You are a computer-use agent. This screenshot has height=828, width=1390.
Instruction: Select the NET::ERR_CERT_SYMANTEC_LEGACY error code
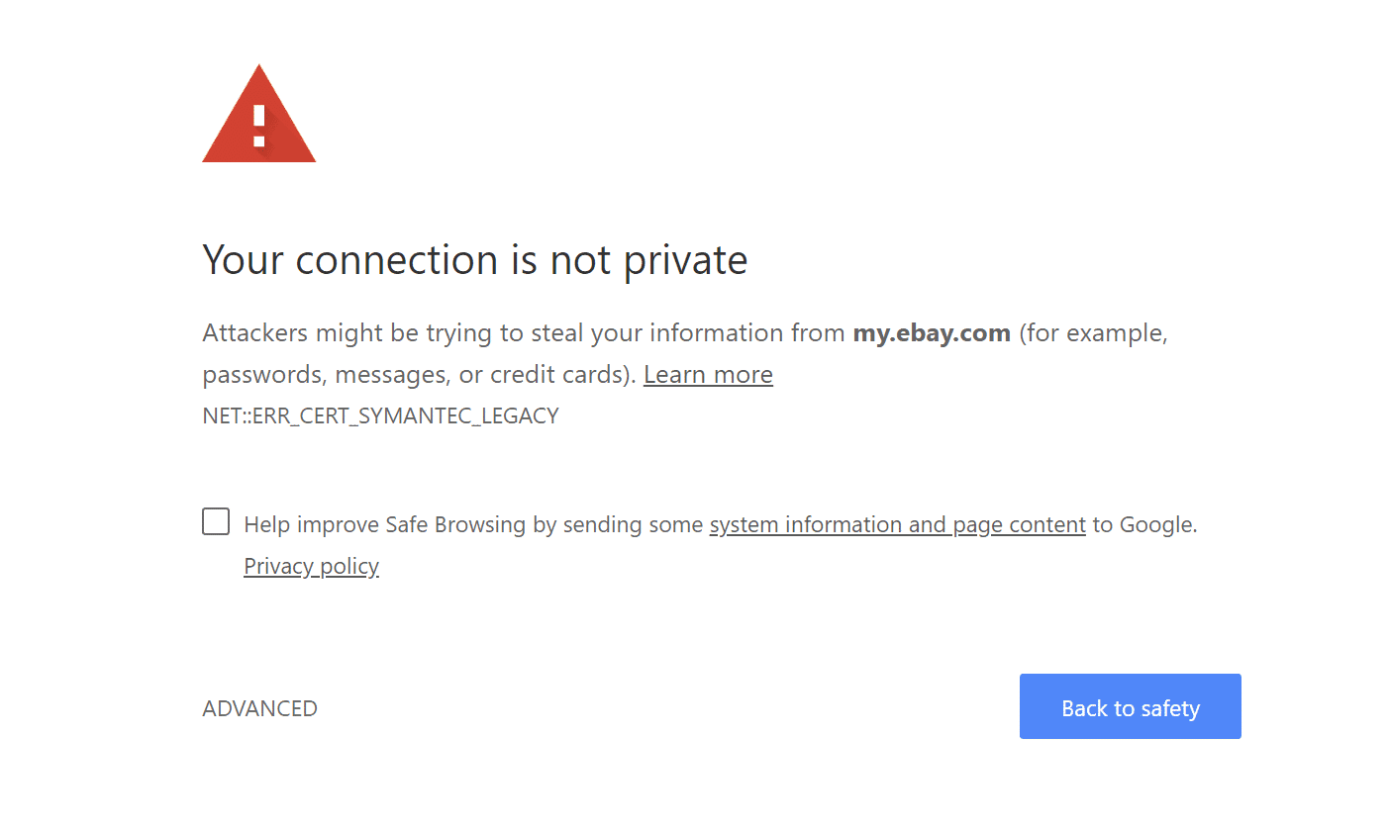pos(380,415)
